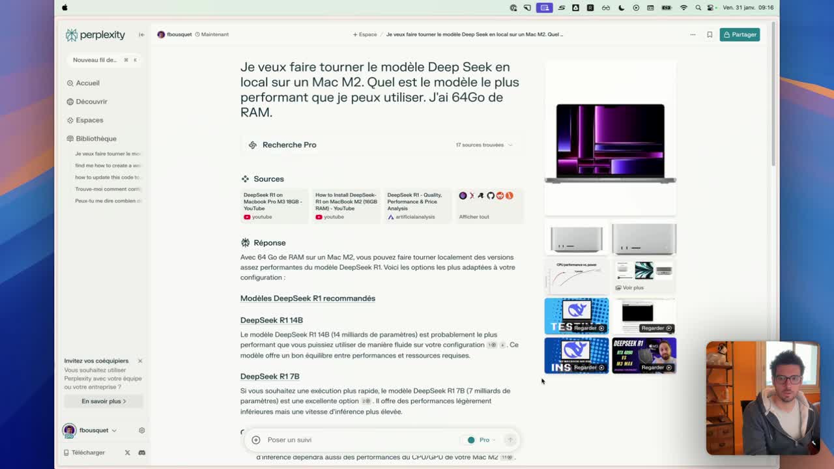Click the Partager button
This screenshot has height=469, width=834.
click(x=740, y=35)
